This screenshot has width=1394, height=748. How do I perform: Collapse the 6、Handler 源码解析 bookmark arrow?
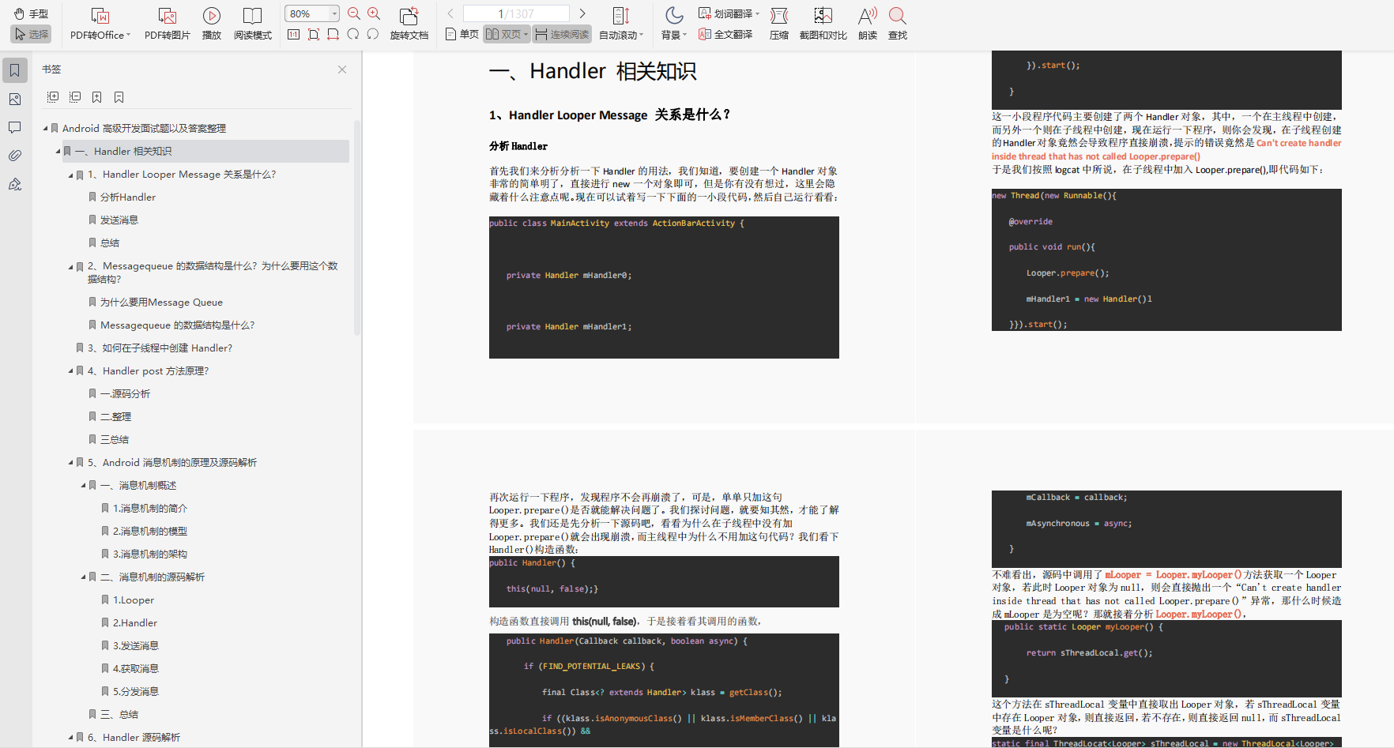pos(71,737)
